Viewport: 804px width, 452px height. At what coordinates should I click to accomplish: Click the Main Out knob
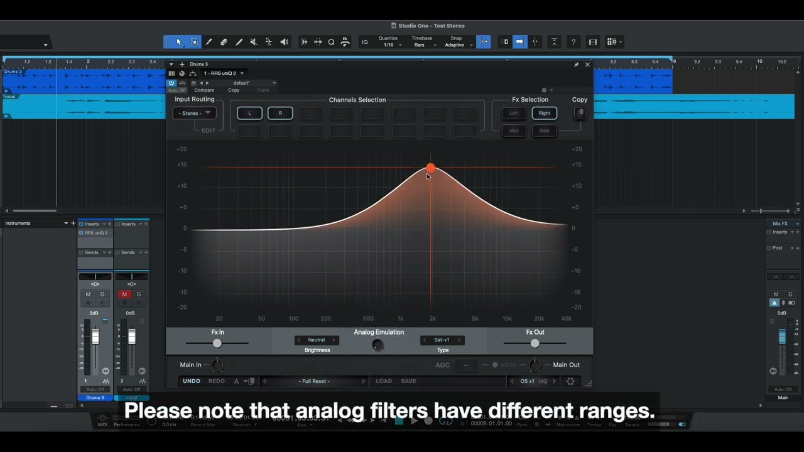(x=535, y=365)
